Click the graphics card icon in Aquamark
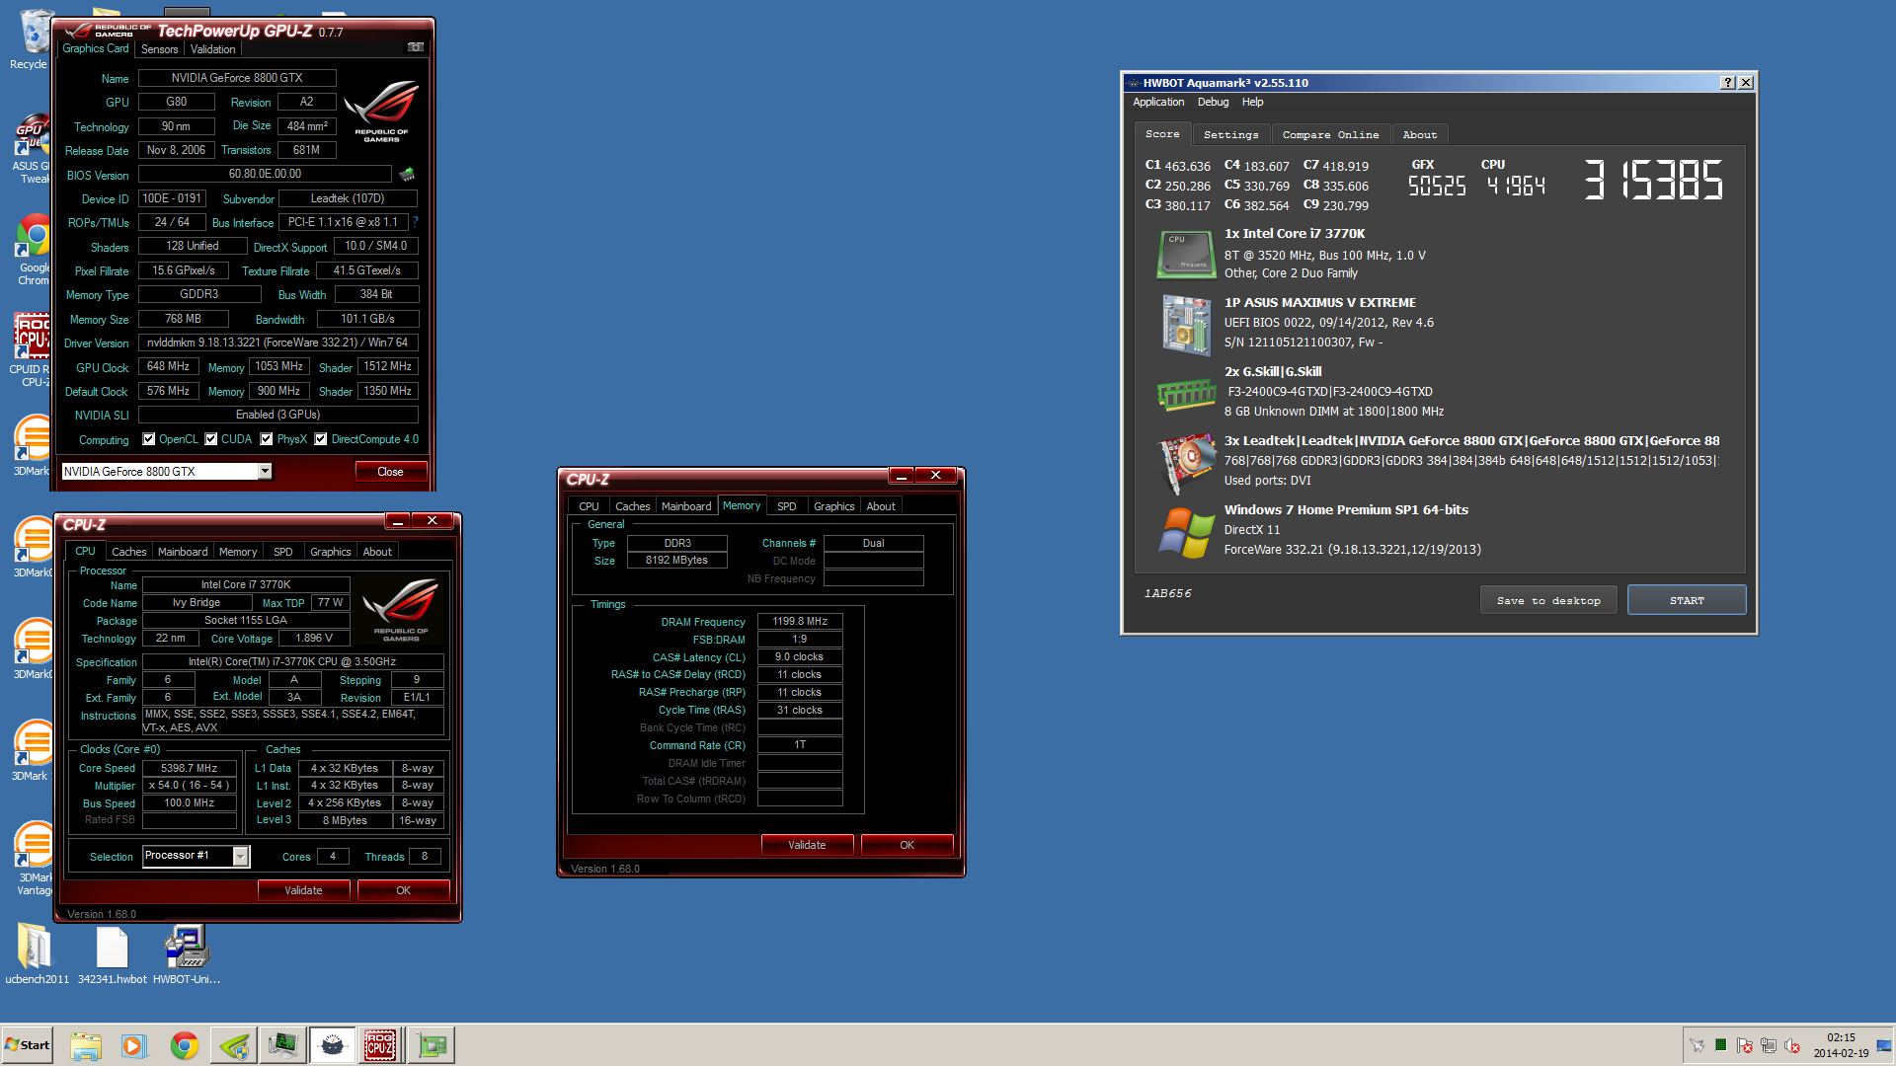This screenshot has width=1896, height=1066. coord(1186,462)
